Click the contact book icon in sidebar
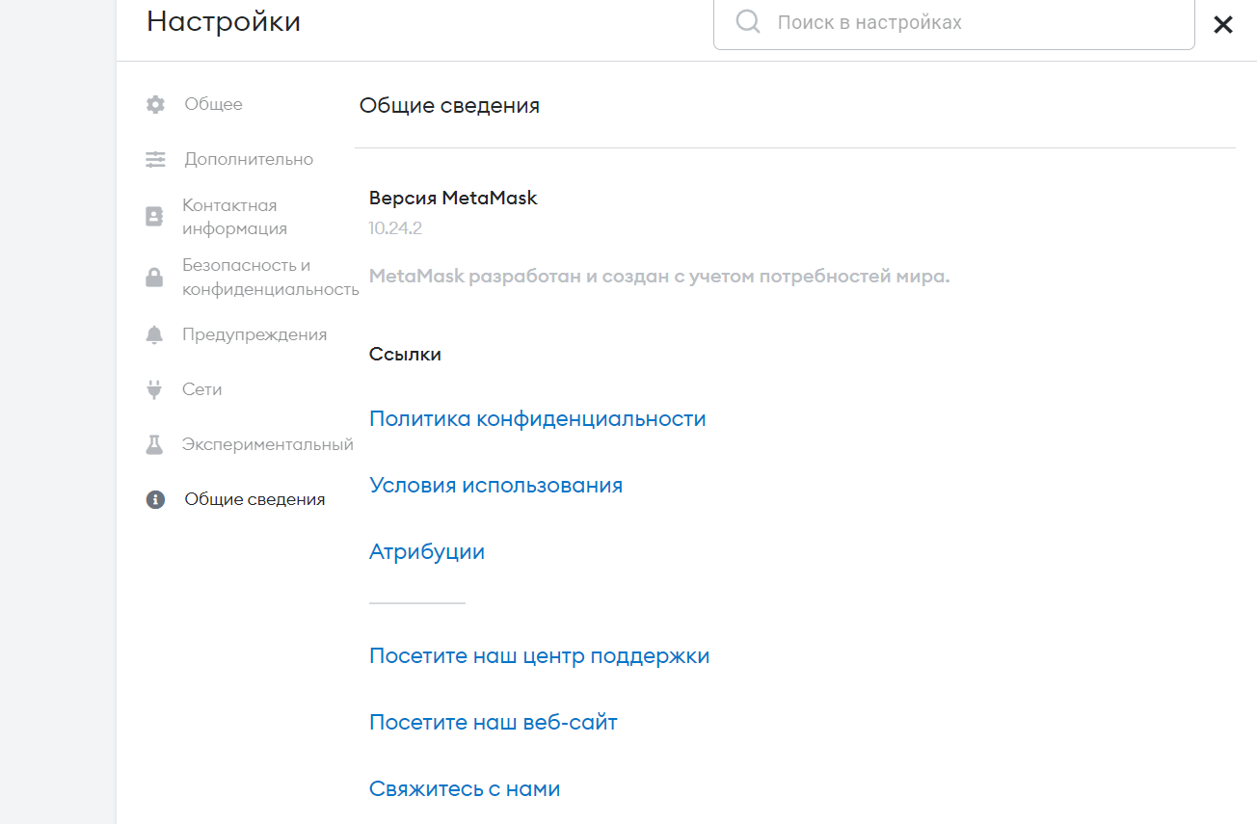 pyautogui.click(x=154, y=217)
